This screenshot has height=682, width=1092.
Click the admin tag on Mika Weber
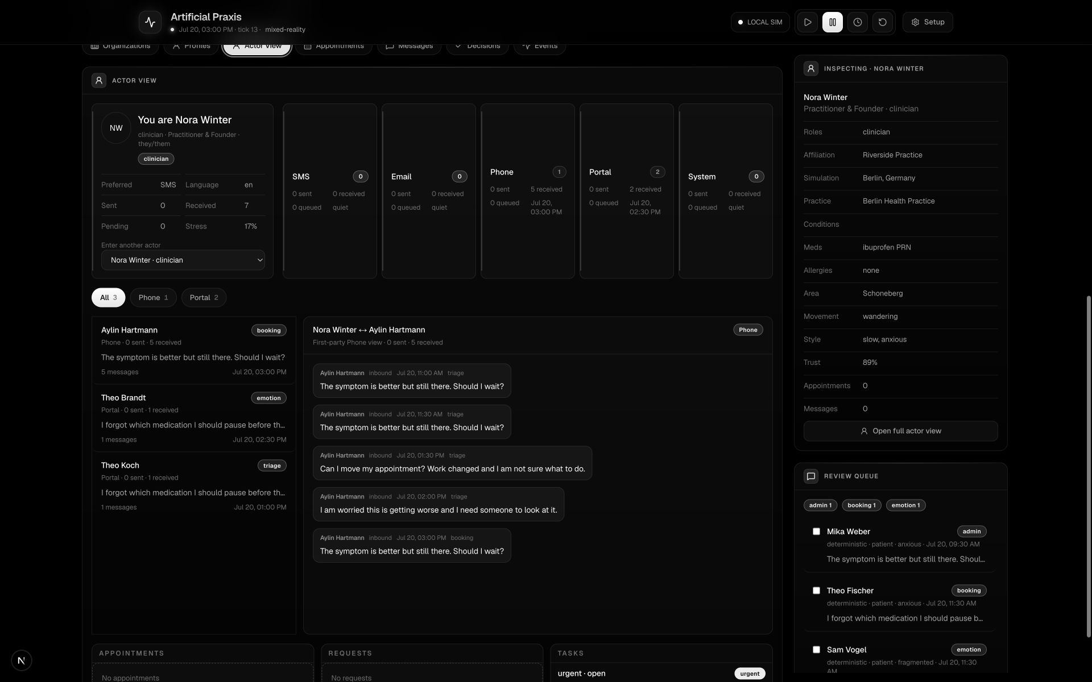tap(971, 532)
